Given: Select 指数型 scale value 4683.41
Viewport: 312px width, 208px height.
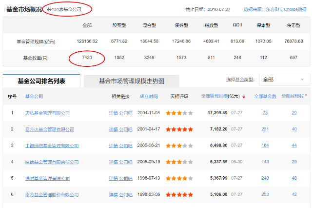Looking at the screenshot, I should [x=211, y=41].
